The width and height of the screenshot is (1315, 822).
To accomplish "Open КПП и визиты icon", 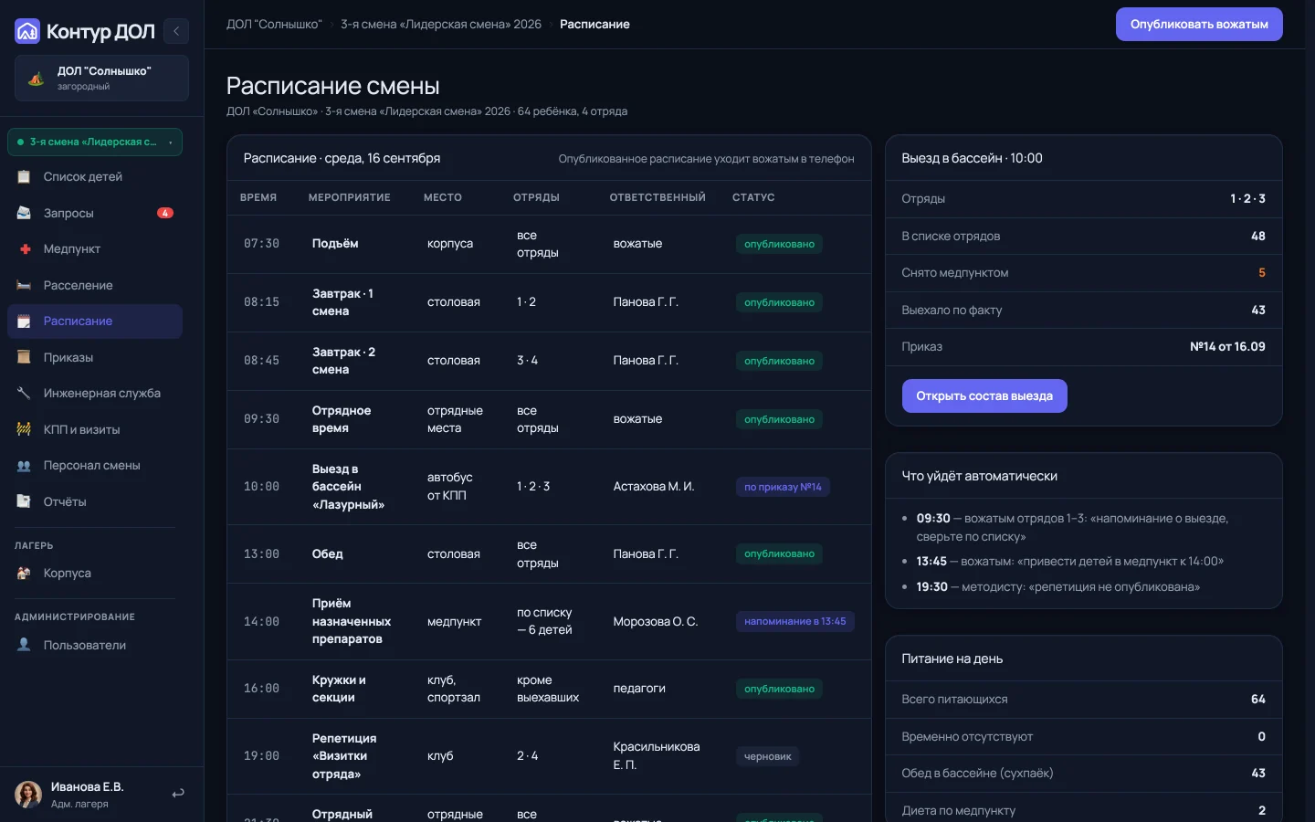I will coord(24,429).
